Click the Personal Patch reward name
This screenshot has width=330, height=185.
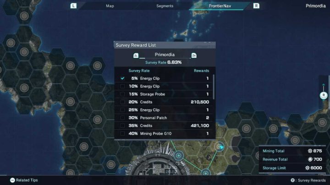tap(154, 118)
